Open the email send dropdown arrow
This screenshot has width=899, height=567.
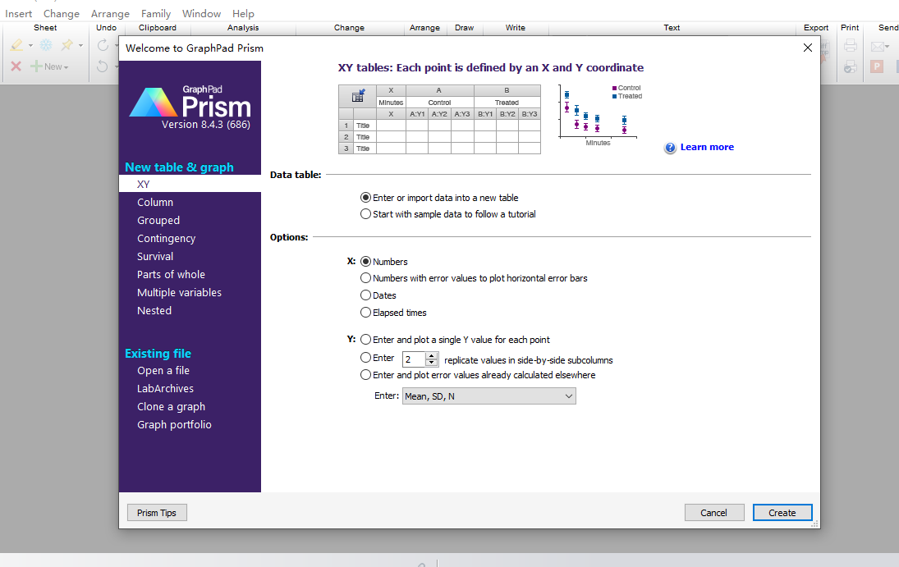click(888, 47)
